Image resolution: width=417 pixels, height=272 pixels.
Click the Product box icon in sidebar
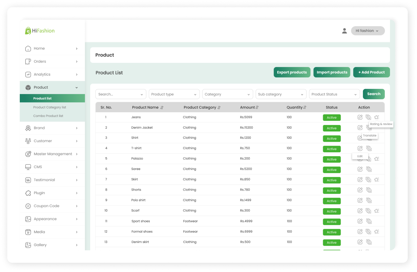coord(28,87)
